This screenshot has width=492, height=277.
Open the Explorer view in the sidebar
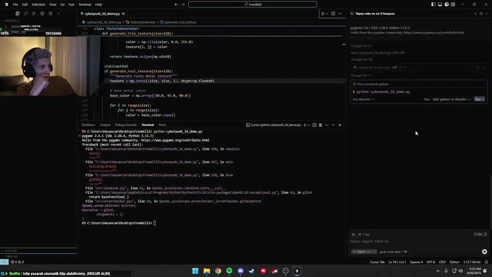(x=18, y=13)
